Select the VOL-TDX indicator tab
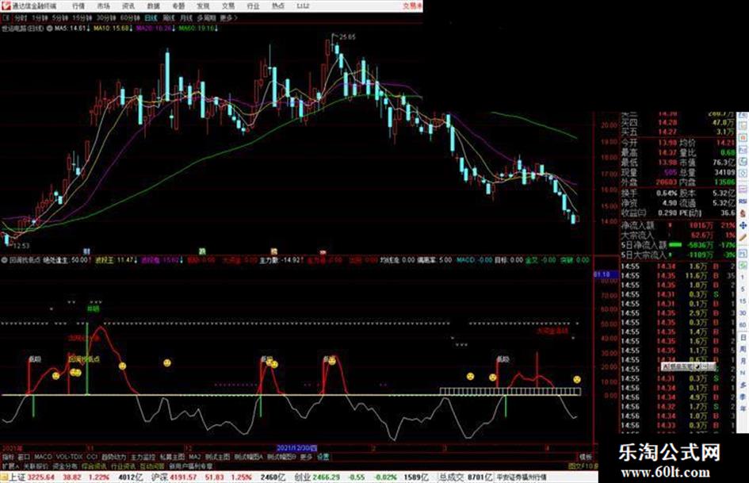The height and width of the screenshot is (483, 749). pos(69,457)
